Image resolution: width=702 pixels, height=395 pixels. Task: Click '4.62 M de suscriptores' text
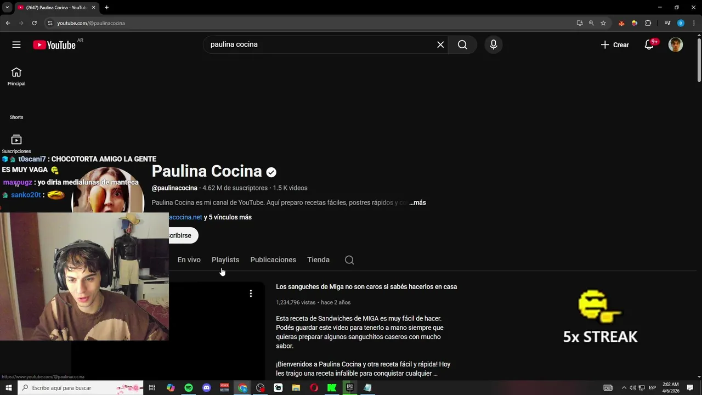235,188
